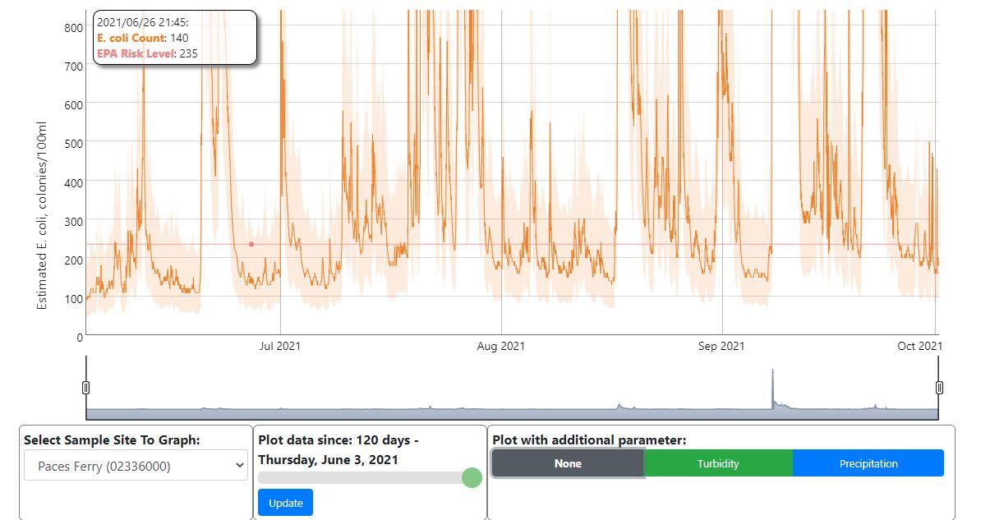The width and height of the screenshot is (981, 520).
Task: Click the left handle of the timeline range selector
Action: [x=85, y=384]
